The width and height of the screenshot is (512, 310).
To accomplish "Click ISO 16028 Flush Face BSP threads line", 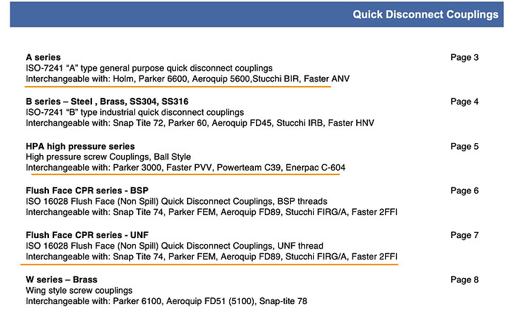I will 177,201.
